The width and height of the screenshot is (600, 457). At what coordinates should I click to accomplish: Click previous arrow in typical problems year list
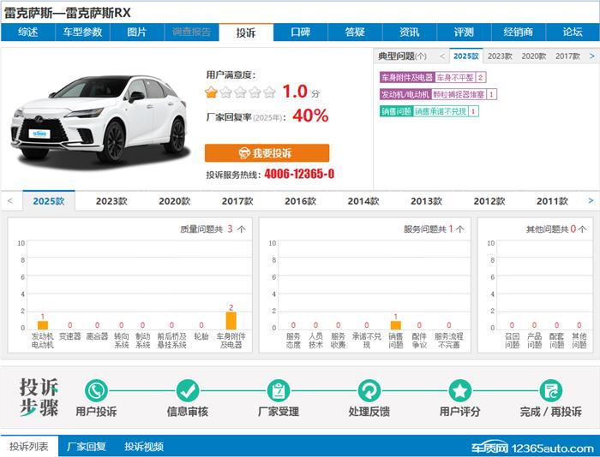tap(442, 56)
